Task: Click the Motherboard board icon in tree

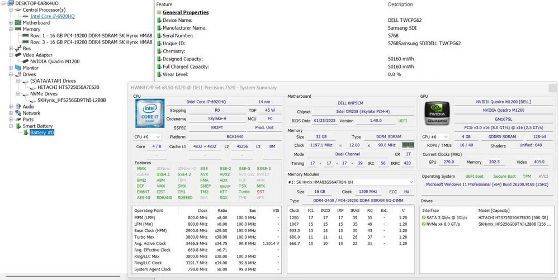Action: 18,23
